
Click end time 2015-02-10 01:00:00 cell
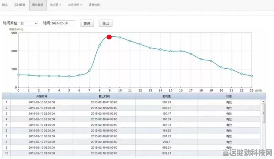pyautogui.click(x=104, y=102)
